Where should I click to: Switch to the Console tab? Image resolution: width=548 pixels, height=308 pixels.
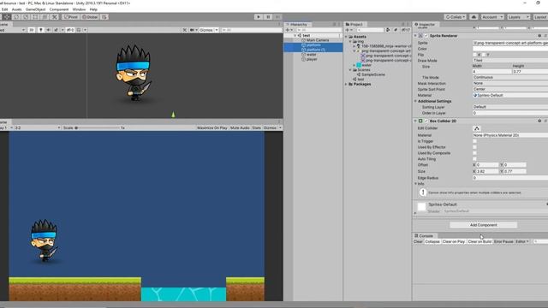pos(424,236)
